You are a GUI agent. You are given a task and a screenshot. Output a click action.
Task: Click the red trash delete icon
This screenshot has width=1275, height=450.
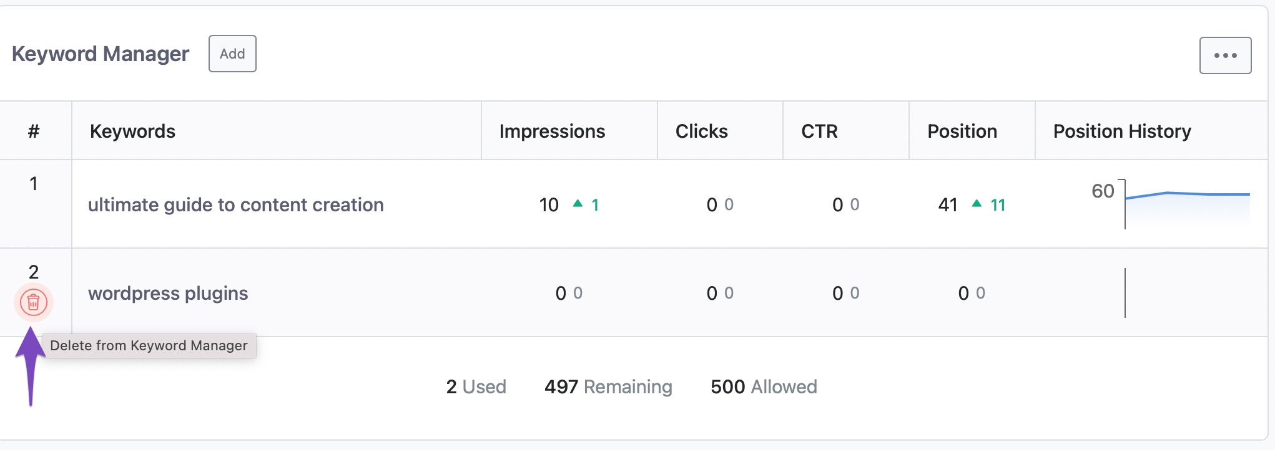[x=34, y=302]
